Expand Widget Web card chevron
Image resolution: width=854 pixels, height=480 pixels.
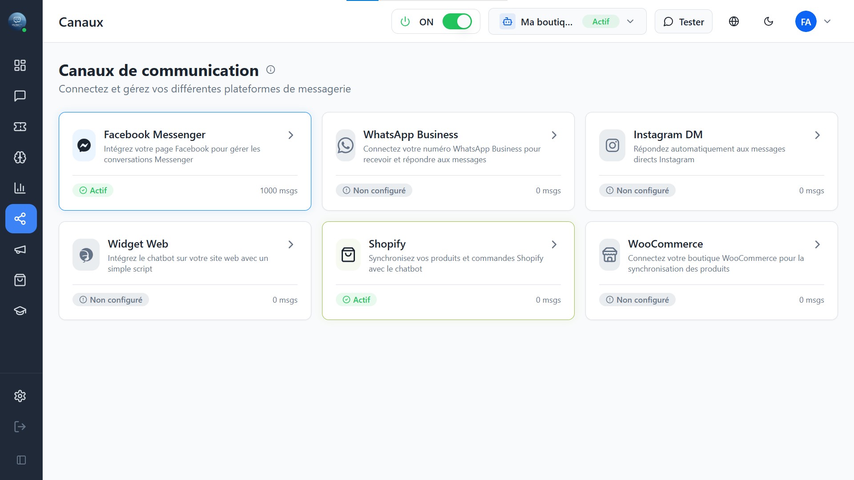291,244
